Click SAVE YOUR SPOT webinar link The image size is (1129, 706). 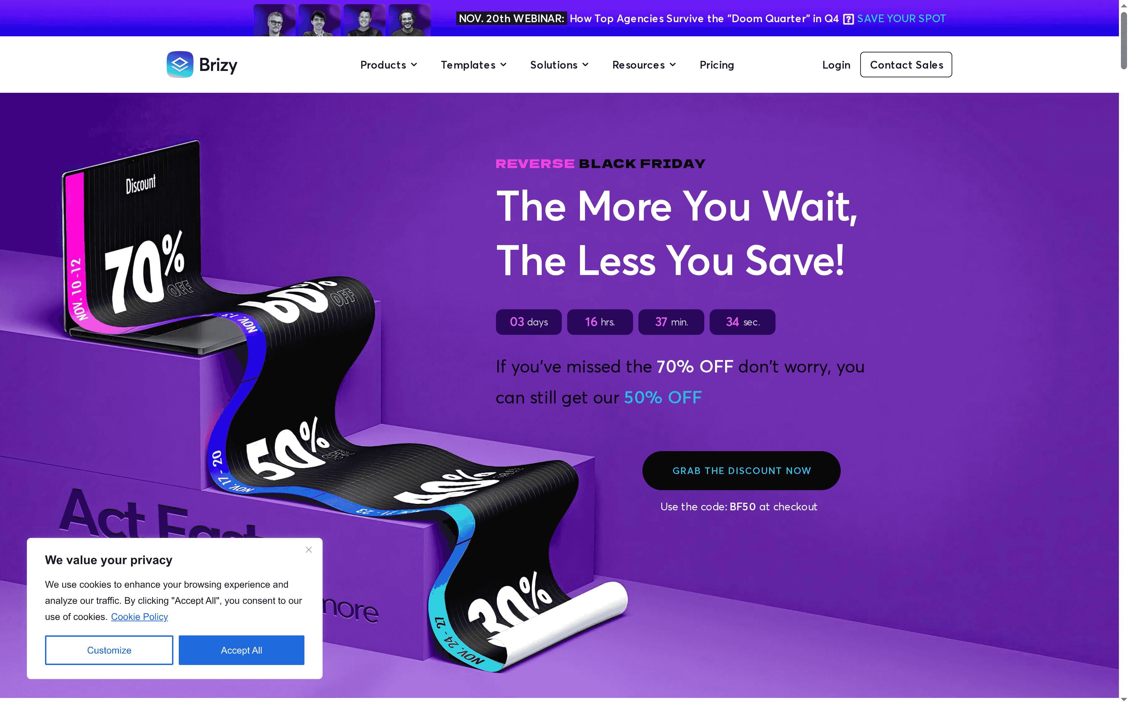tap(901, 19)
